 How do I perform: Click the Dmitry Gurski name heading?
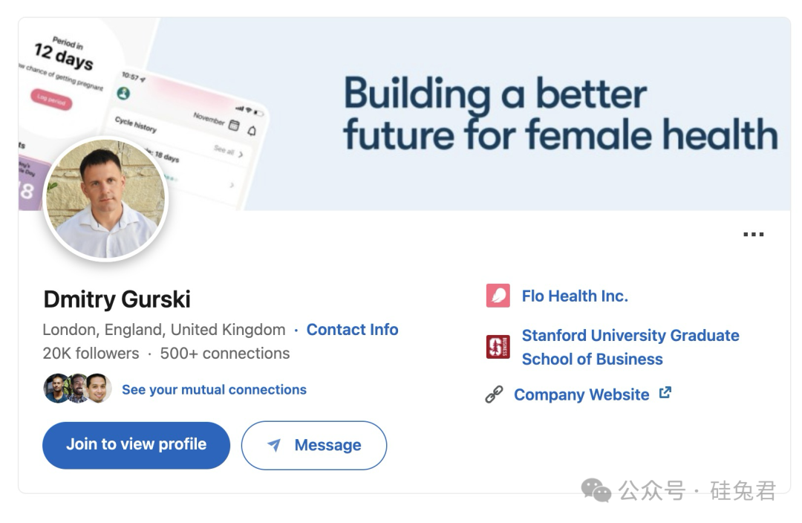[117, 299]
